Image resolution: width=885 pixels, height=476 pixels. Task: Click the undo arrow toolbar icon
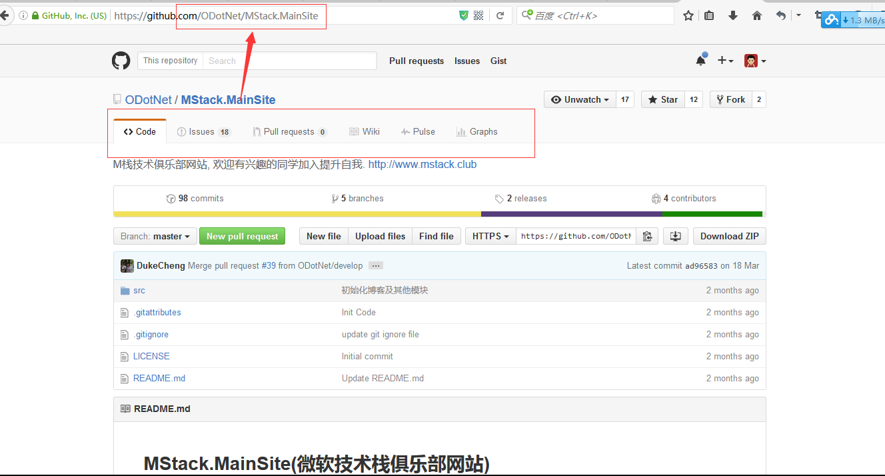781,15
